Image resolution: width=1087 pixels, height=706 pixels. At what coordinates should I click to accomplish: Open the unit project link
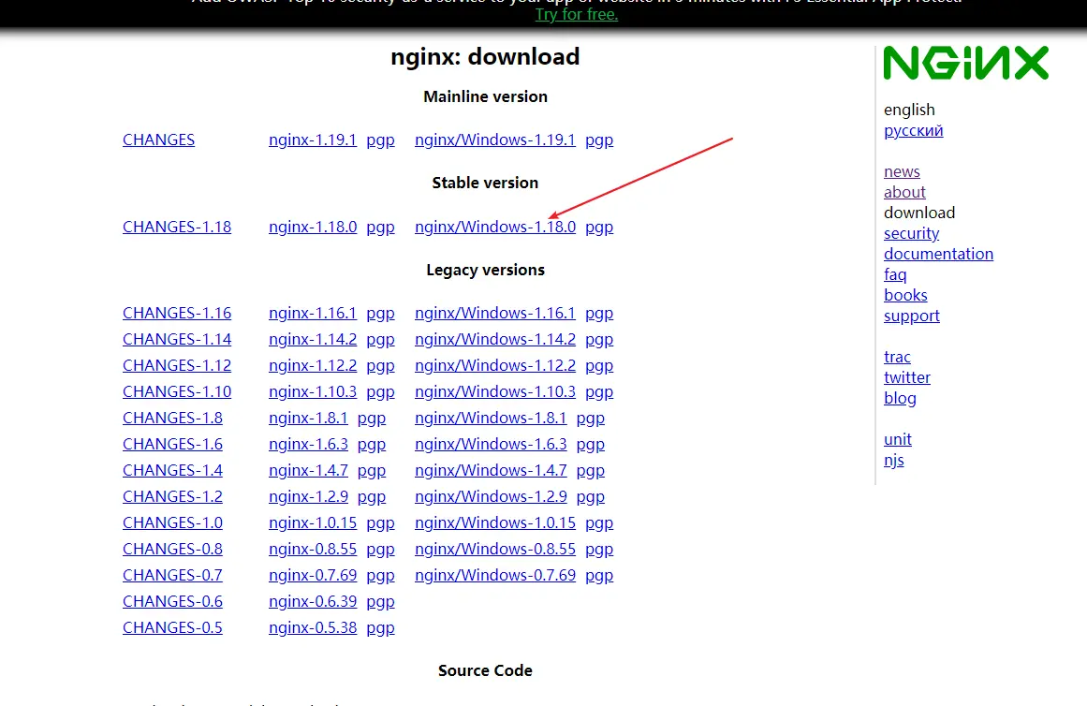898,439
